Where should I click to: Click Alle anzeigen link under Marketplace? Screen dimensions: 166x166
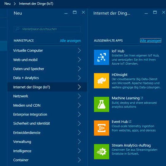(70, 41)
